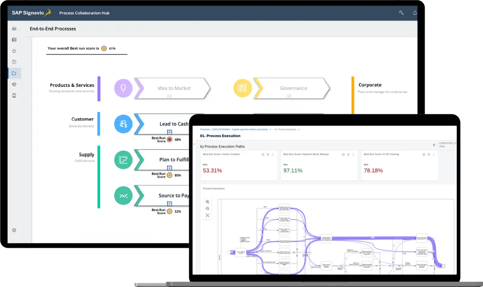Go to the home icon in the sidebar
This screenshot has height=287, width=483.
click(14, 29)
